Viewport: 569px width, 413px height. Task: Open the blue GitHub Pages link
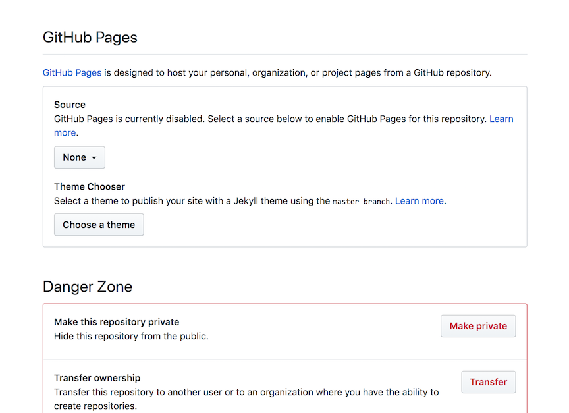coord(72,72)
